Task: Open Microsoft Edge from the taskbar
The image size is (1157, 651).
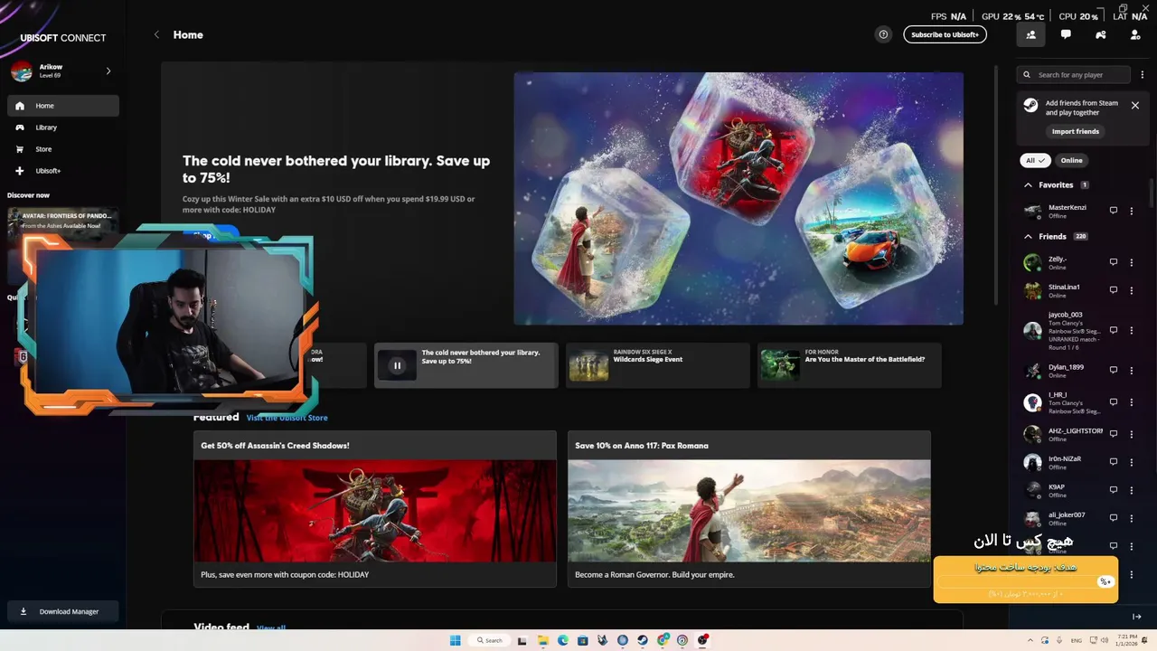Action: pos(563,640)
